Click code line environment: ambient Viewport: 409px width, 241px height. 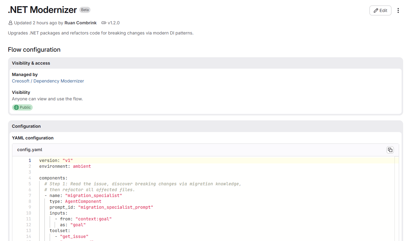(x=65, y=166)
